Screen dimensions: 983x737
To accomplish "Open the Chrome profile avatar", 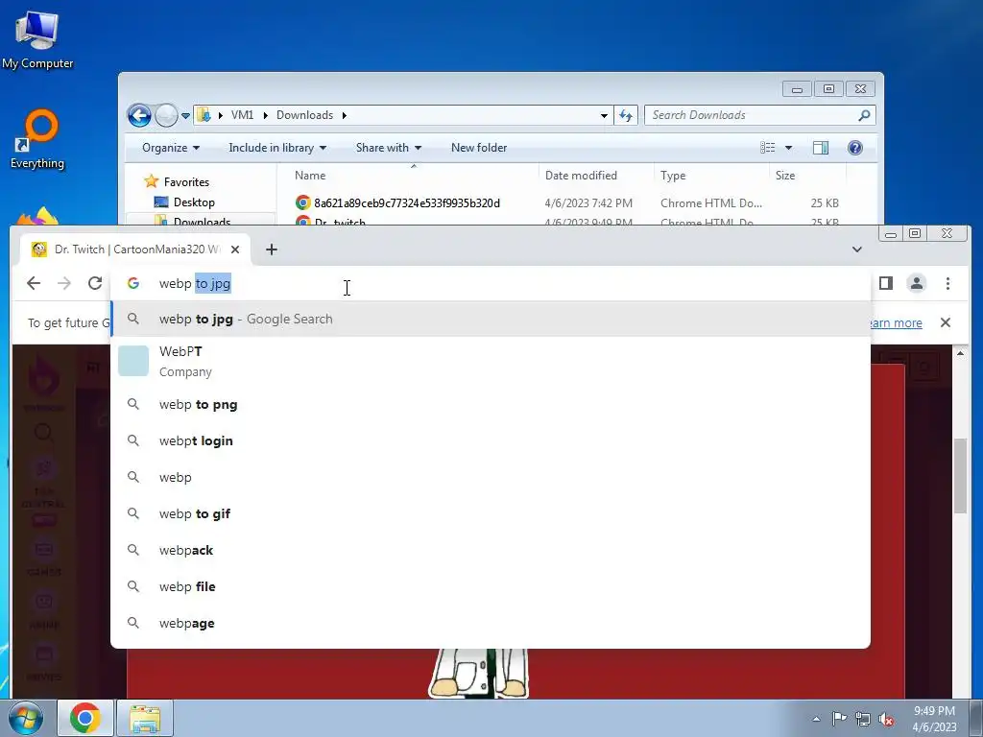I will coord(917,283).
